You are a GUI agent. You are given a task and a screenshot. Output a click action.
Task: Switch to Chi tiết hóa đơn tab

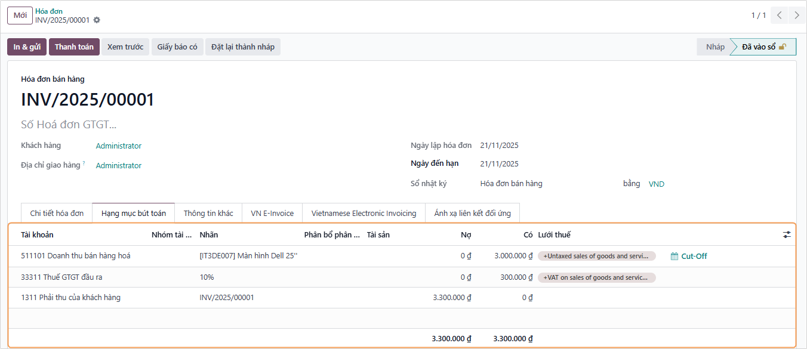point(57,213)
